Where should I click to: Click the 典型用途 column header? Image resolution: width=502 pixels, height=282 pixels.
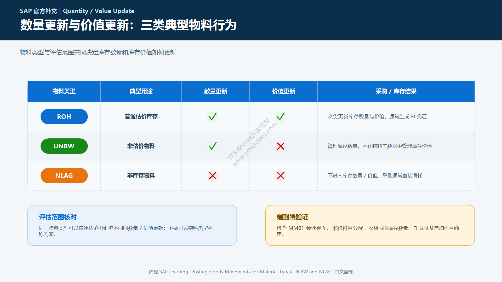pyautogui.click(x=141, y=91)
